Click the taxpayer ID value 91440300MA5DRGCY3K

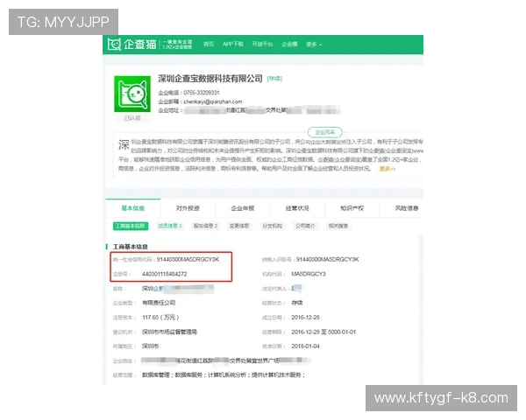(x=327, y=259)
